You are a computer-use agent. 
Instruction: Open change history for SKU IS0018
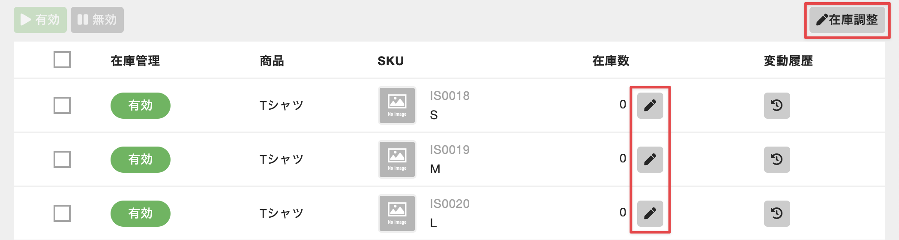point(776,105)
